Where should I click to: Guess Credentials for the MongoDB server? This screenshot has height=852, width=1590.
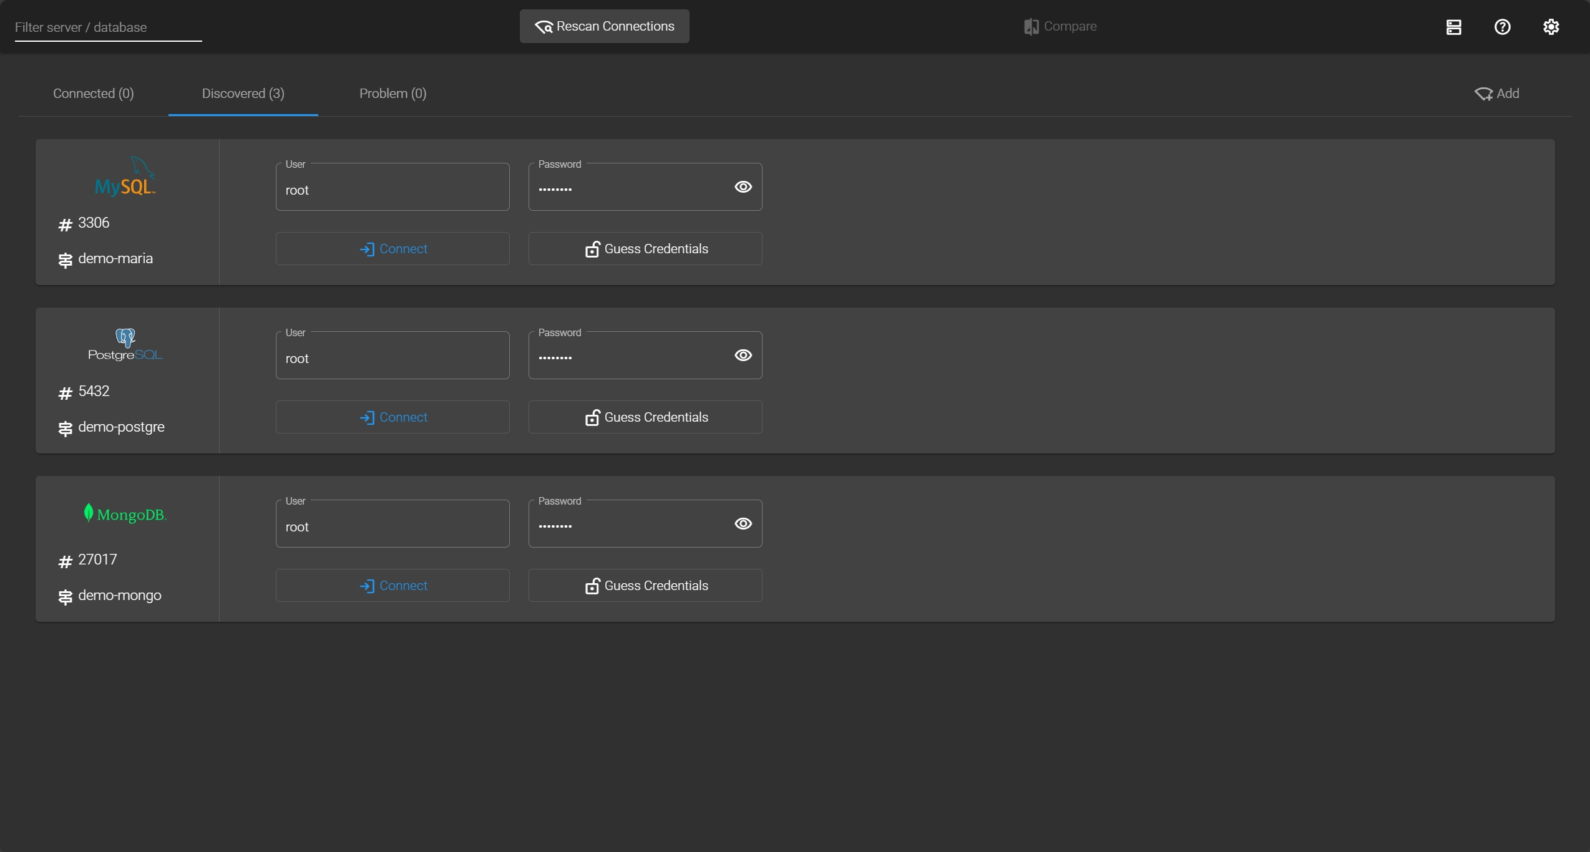click(x=645, y=586)
